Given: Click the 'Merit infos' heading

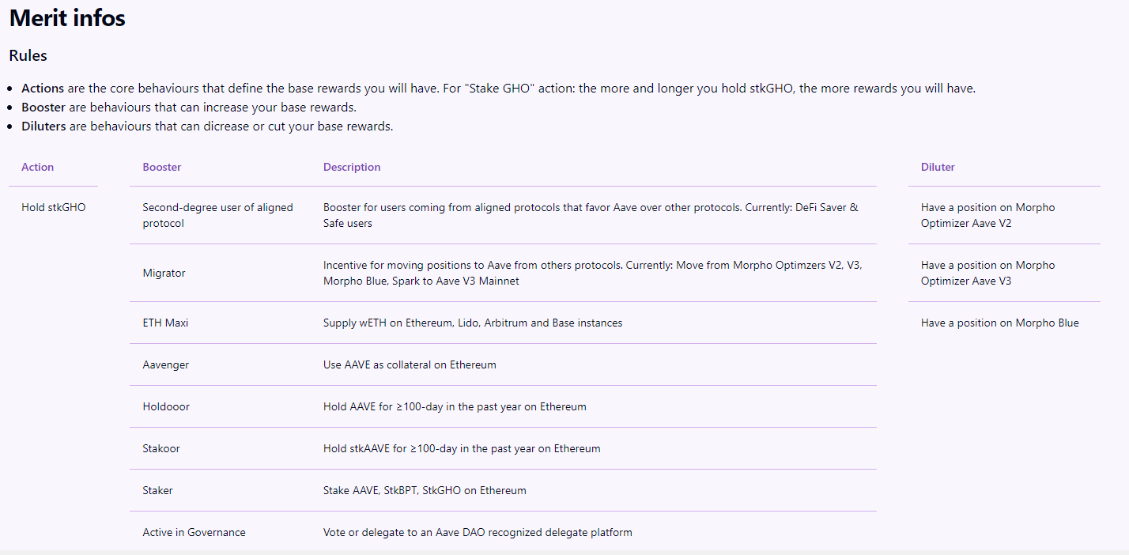Looking at the screenshot, I should click(67, 18).
